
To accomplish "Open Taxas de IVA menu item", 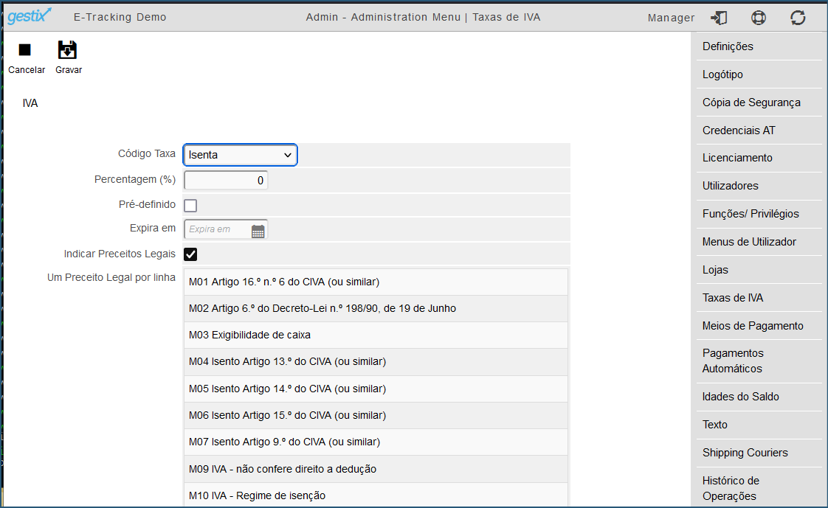I will point(759,298).
